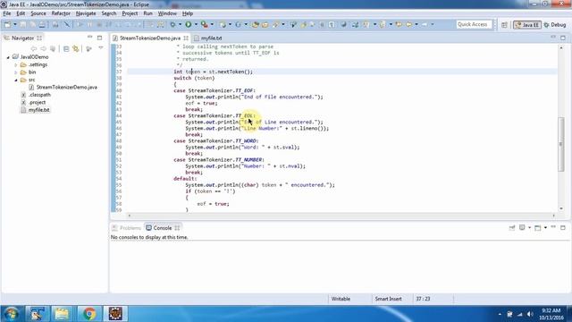Viewport: 572px width, 322px height.
Task: Click the Pin Console icon
Action: (x=512, y=227)
